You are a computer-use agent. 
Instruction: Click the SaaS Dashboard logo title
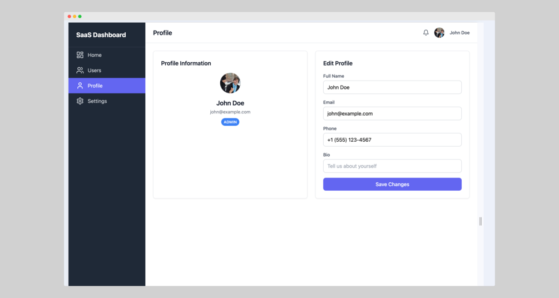point(101,35)
